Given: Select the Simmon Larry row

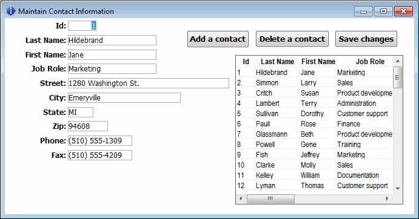Looking at the screenshot, I should click(315, 83).
